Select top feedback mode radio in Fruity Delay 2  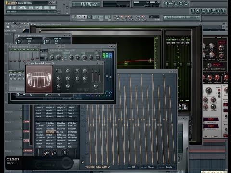pyautogui.click(x=63, y=56)
